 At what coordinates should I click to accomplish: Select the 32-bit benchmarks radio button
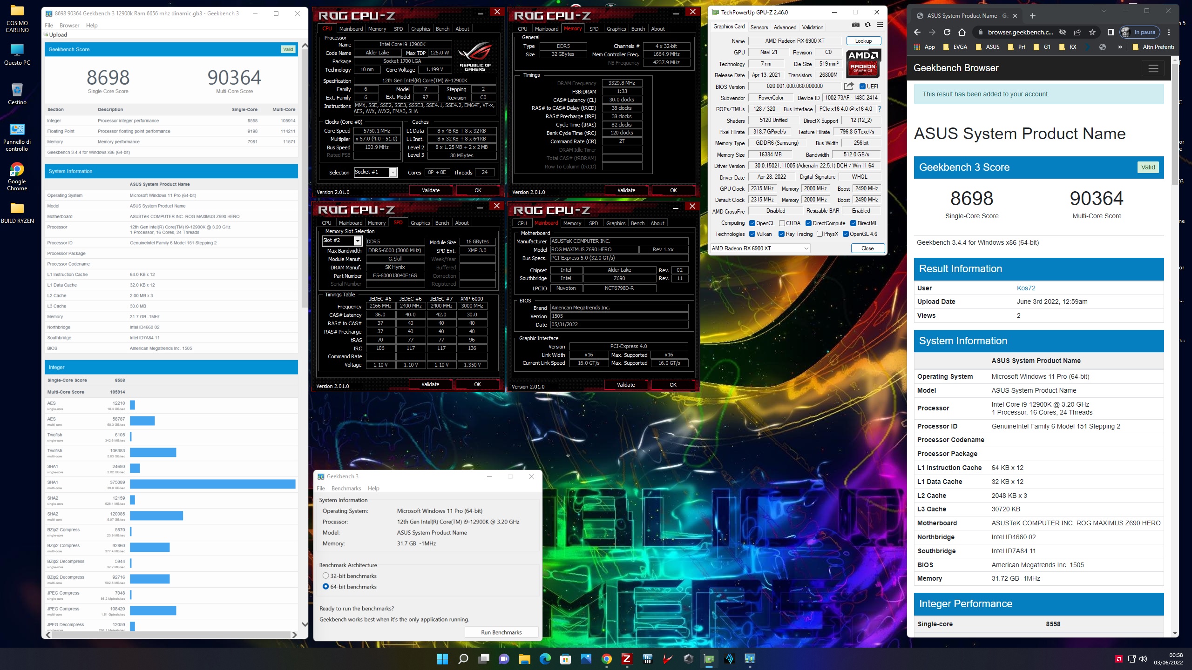326,576
